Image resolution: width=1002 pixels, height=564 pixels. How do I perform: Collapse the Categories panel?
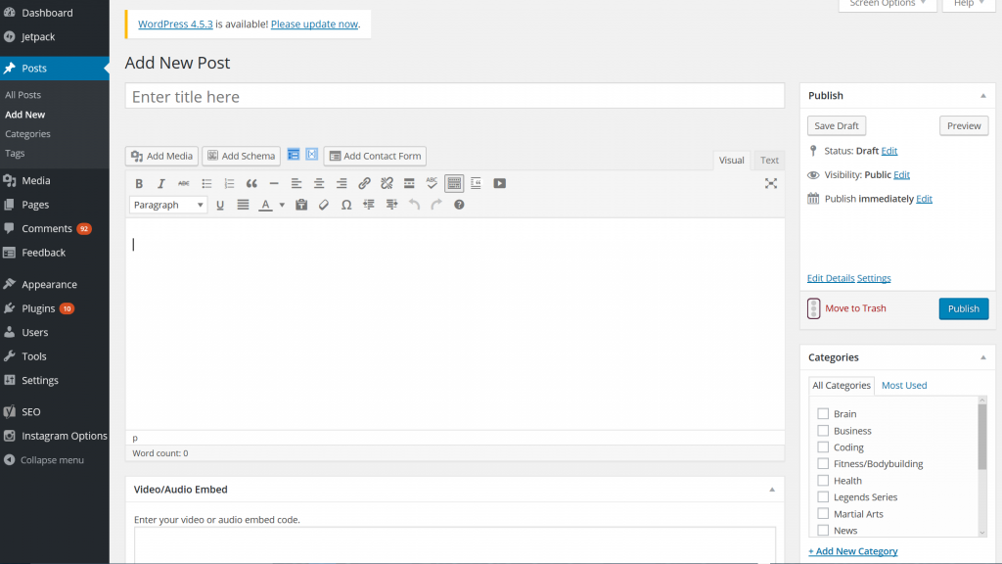[x=983, y=357]
